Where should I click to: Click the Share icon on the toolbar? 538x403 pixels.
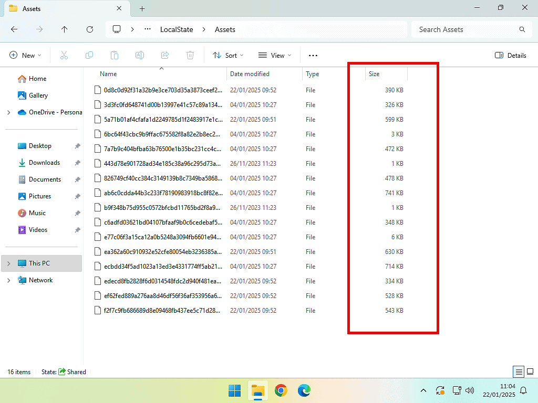click(165, 55)
